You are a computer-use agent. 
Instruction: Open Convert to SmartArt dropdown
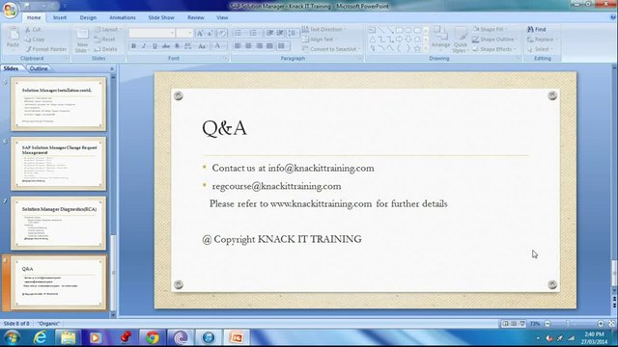click(x=331, y=49)
